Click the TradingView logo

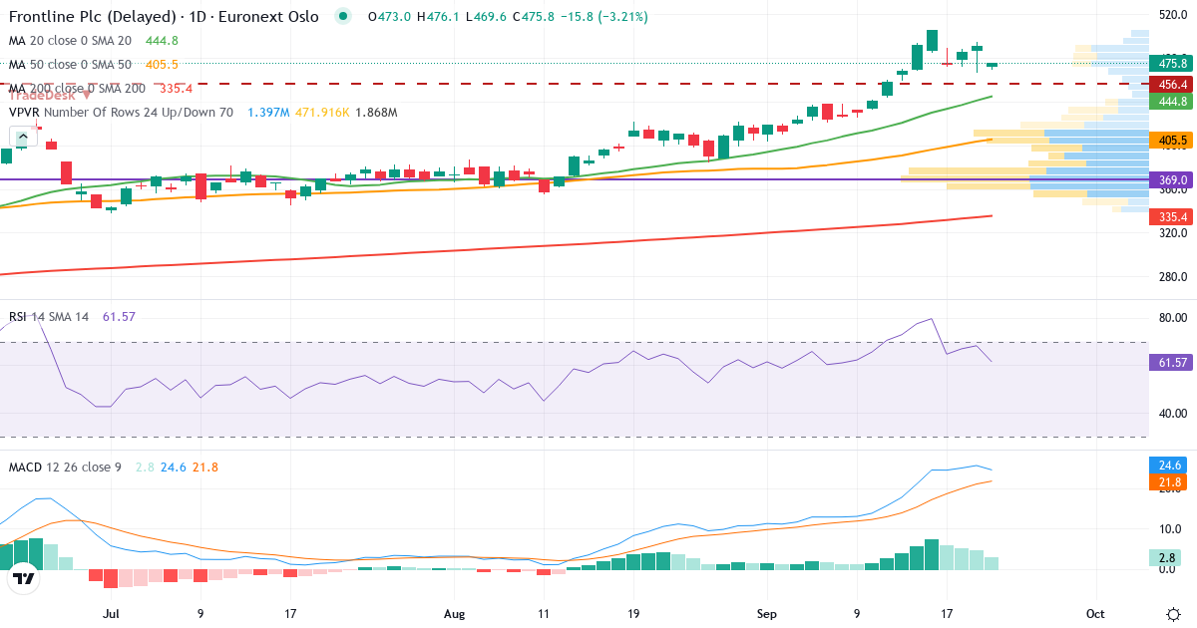[24, 577]
